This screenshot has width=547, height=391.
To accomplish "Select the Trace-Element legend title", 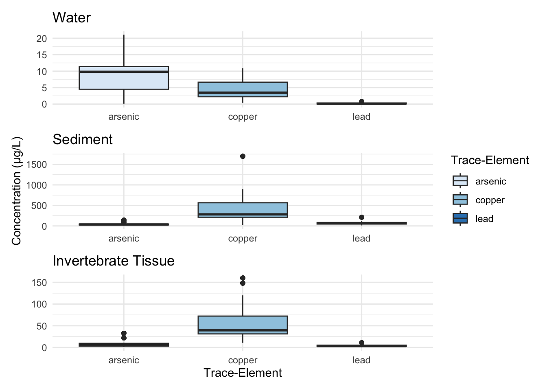I will pyautogui.click(x=490, y=160).
